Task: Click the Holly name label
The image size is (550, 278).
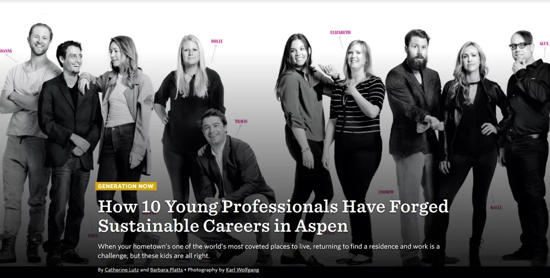Action: (x=217, y=41)
